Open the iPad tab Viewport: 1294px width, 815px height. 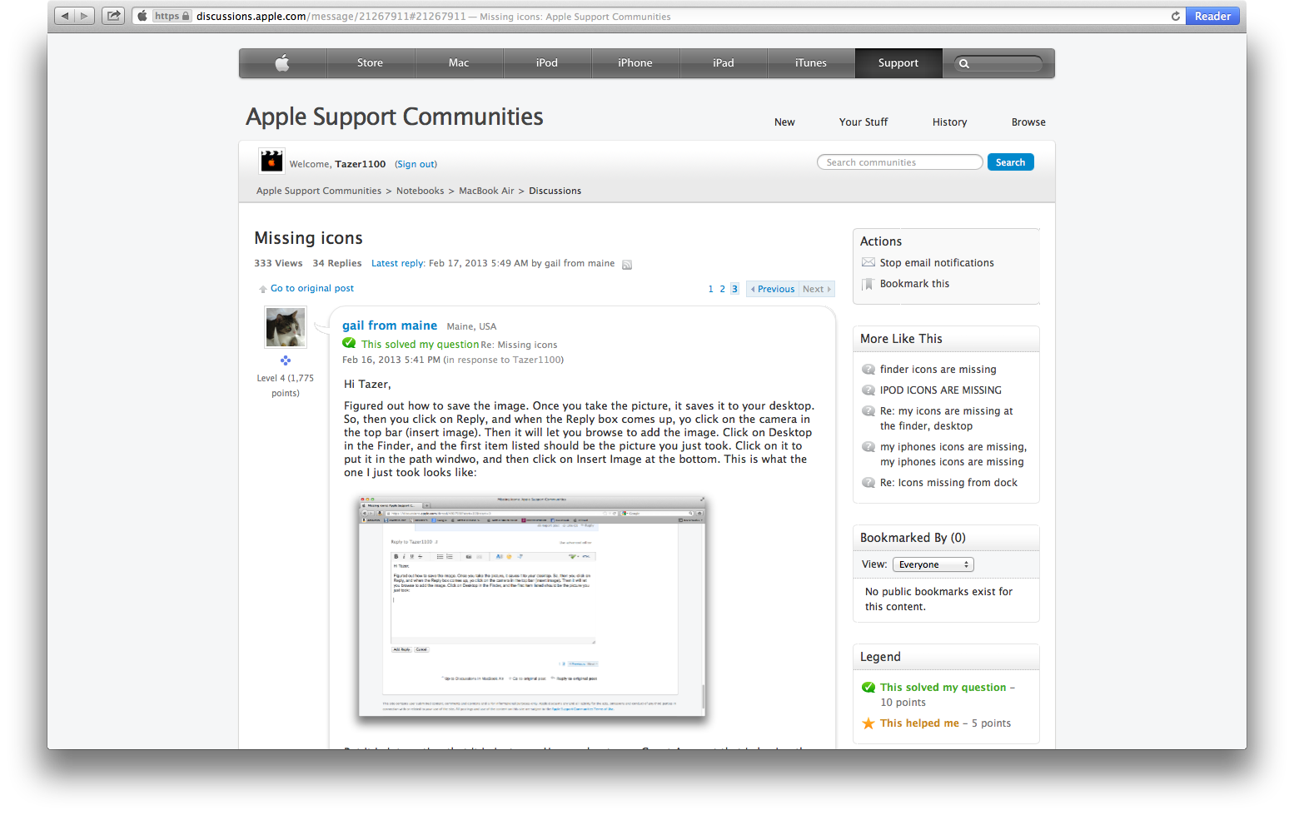coord(724,63)
